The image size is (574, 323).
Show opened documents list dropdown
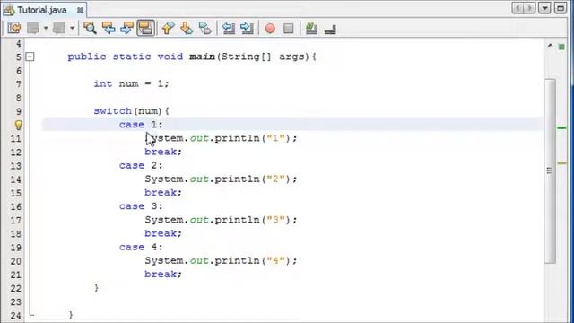(544, 8)
